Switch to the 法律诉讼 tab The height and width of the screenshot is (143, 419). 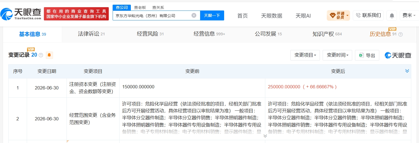tap(91, 34)
